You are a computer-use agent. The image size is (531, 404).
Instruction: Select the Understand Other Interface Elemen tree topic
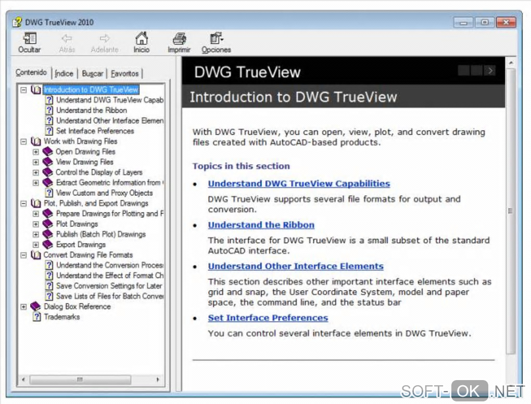pos(110,121)
